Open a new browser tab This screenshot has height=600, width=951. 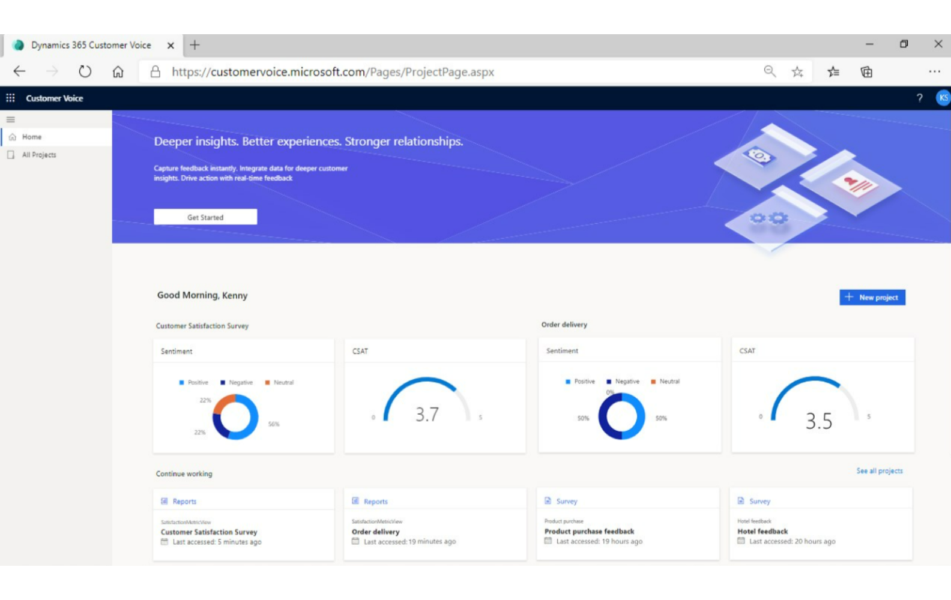(x=195, y=45)
